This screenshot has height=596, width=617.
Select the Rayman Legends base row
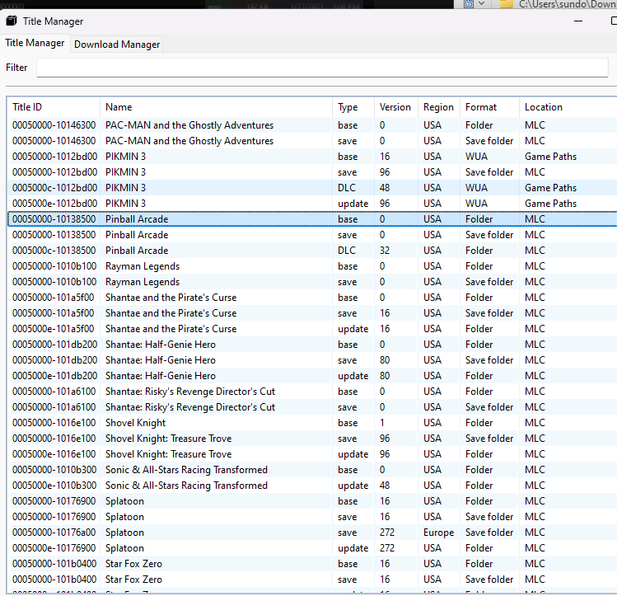(312, 266)
